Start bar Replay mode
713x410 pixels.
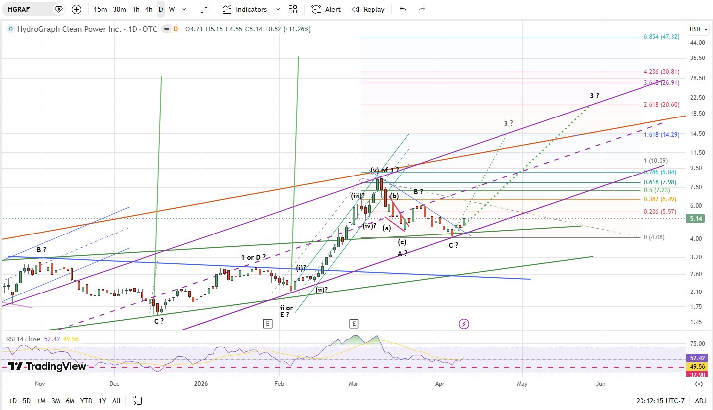tap(368, 9)
